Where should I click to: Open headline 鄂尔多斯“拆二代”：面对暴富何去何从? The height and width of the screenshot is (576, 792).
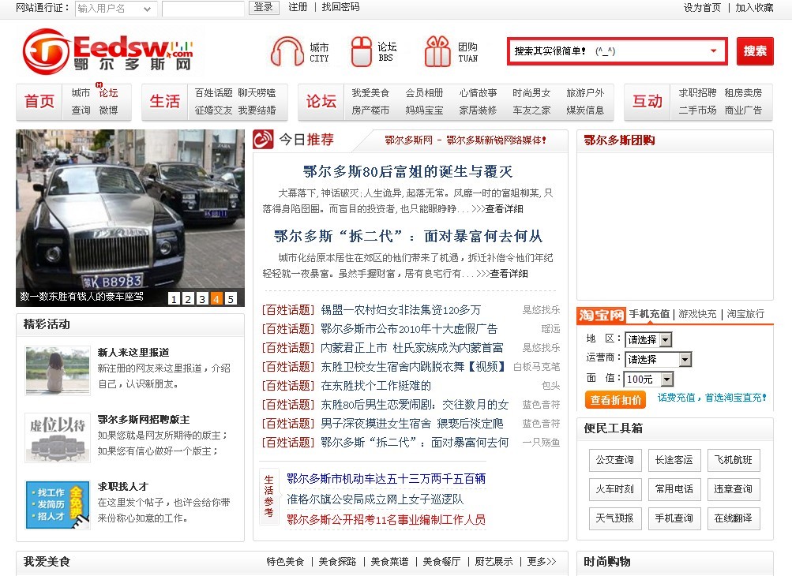[x=408, y=236]
